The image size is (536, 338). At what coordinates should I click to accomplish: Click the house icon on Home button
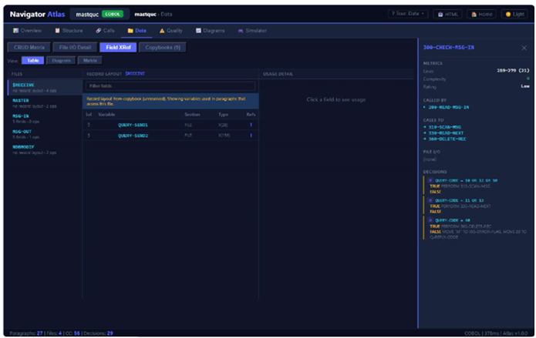[x=474, y=14]
